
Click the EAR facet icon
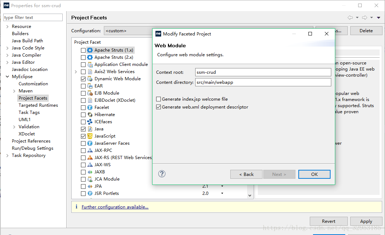click(90, 86)
